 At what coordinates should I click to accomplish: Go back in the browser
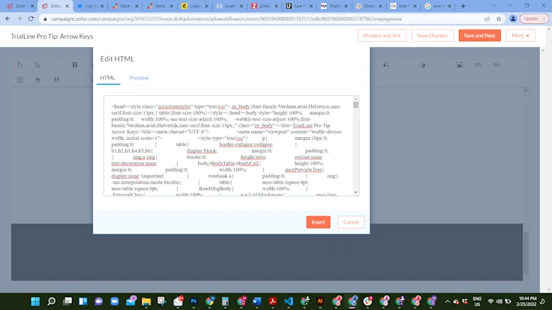click(x=7, y=19)
